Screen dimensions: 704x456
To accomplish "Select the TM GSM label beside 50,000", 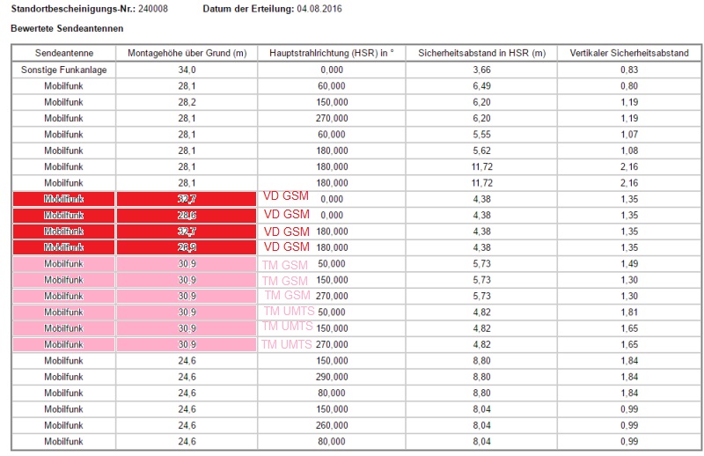I will pos(286,263).
